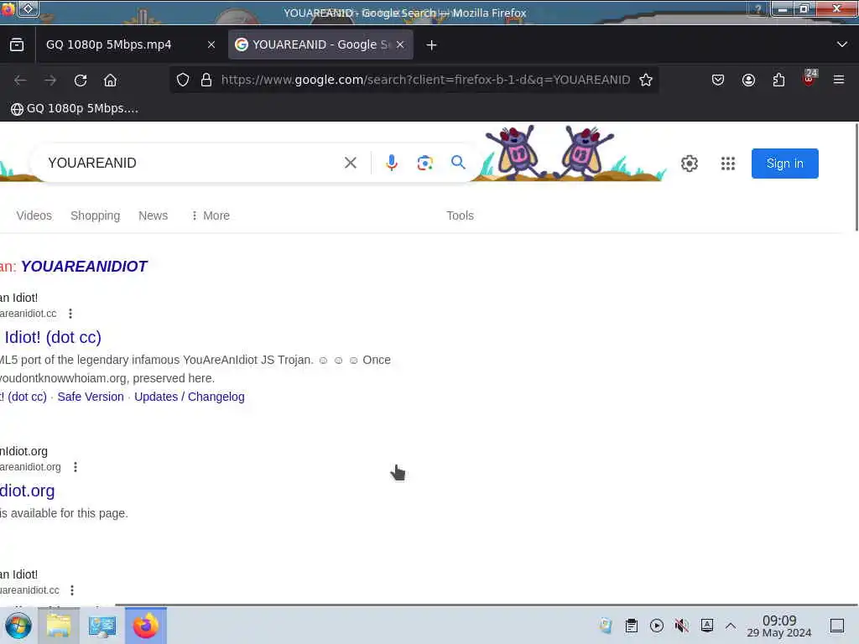Open the search Tools options
Image resolution: width=859 pixels, height=644 pixels.
tap(461, 216)
